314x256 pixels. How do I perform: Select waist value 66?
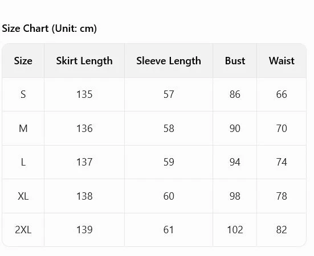[282, 94]
